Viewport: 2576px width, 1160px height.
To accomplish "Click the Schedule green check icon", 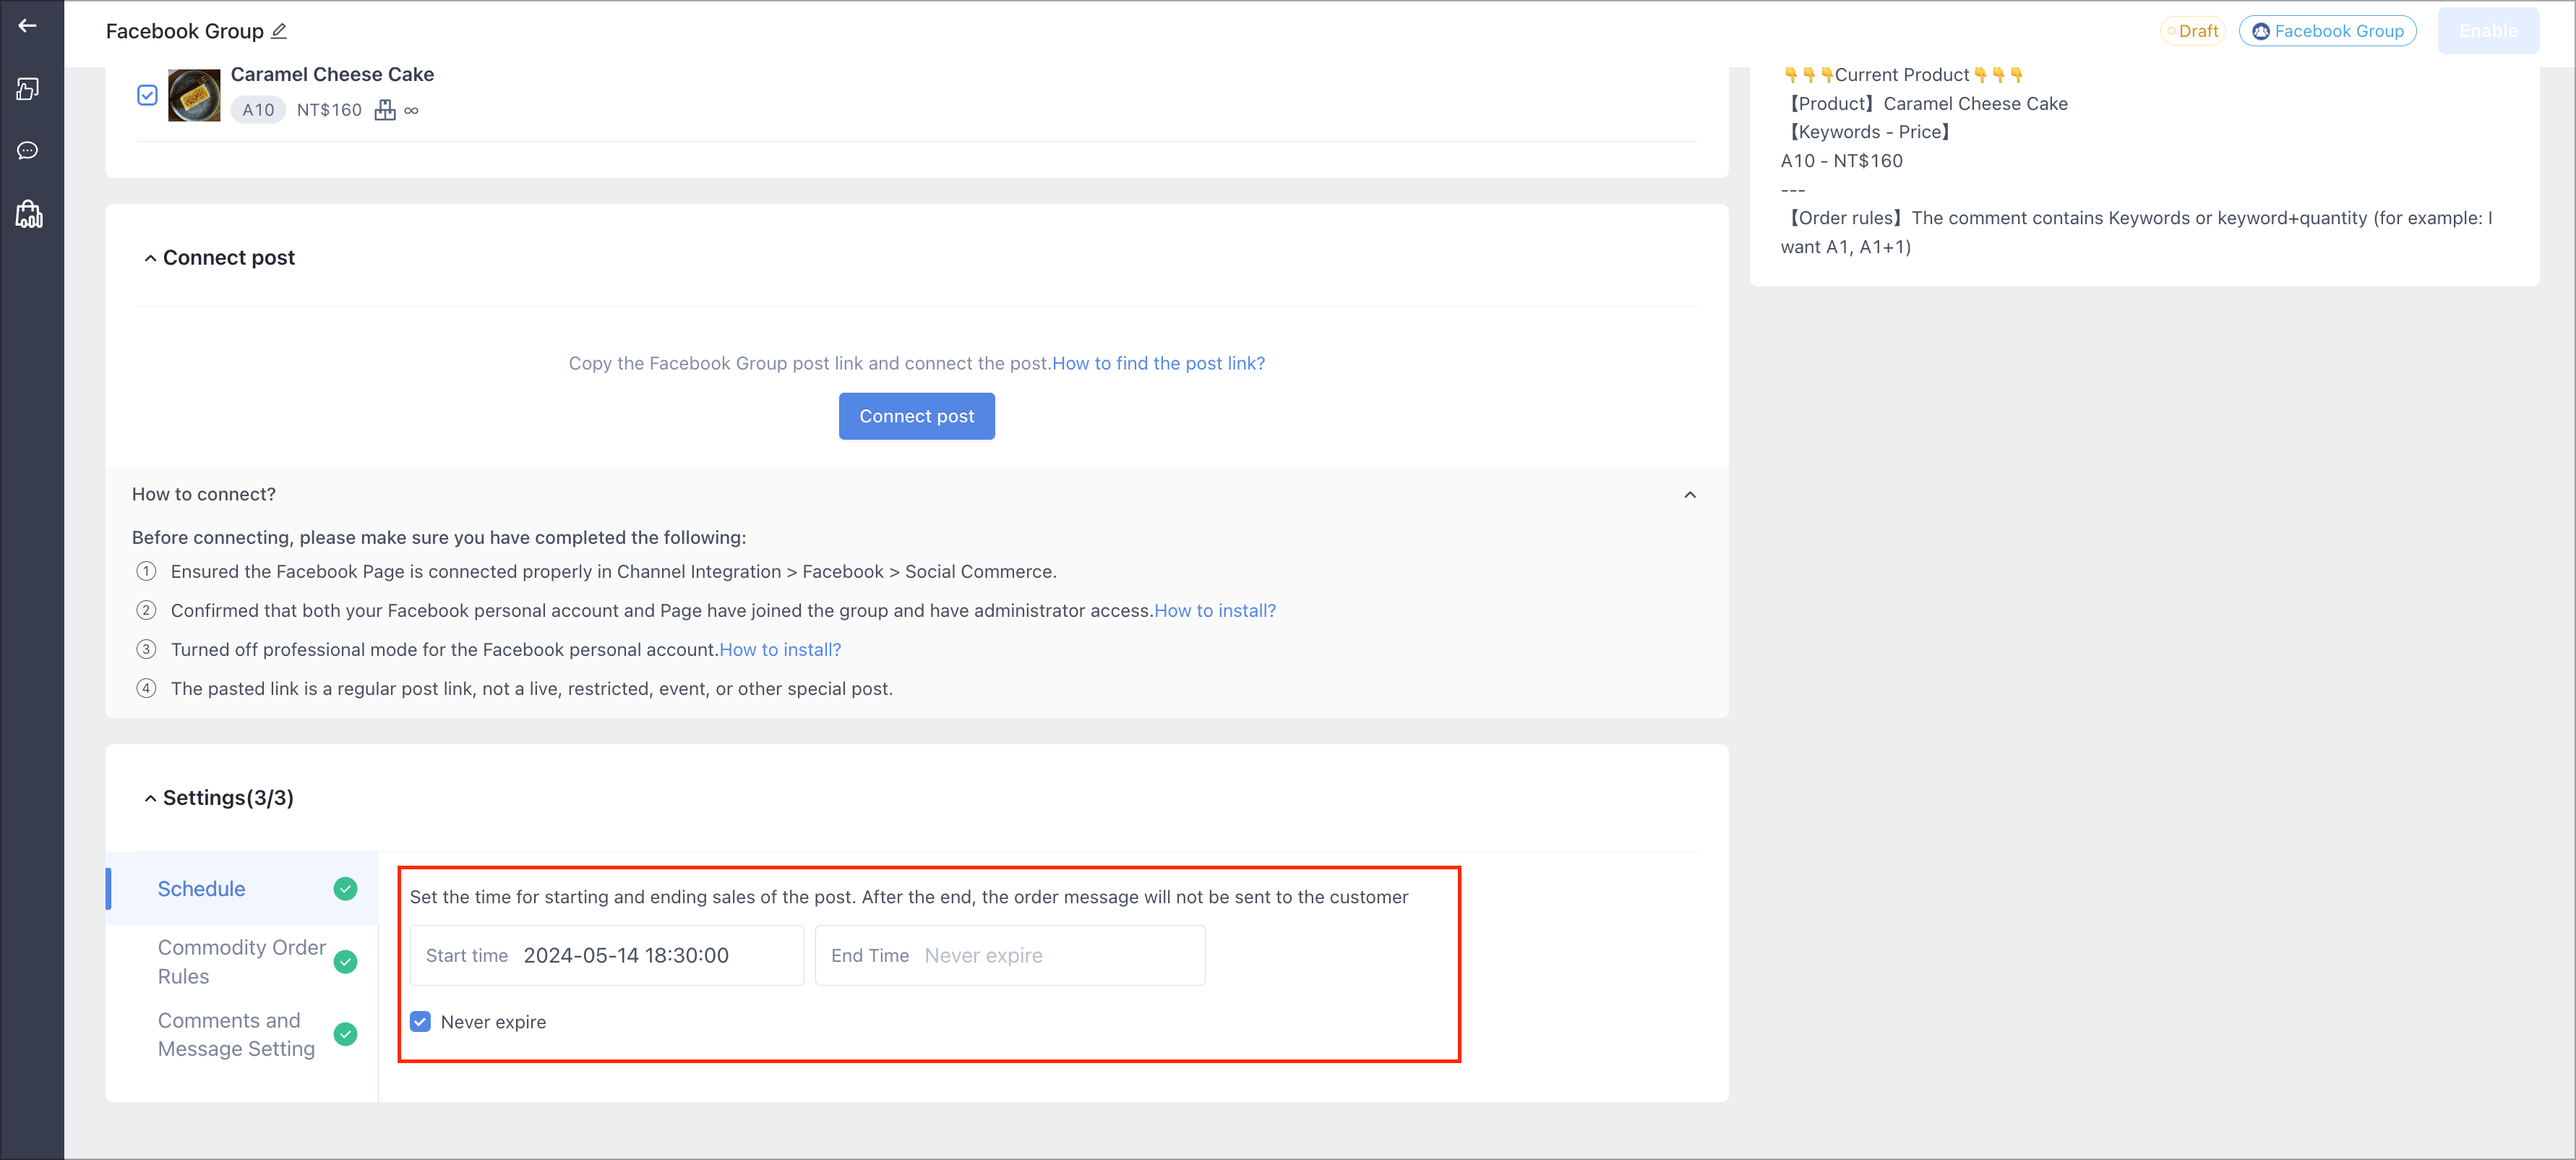I will point(345,889).
